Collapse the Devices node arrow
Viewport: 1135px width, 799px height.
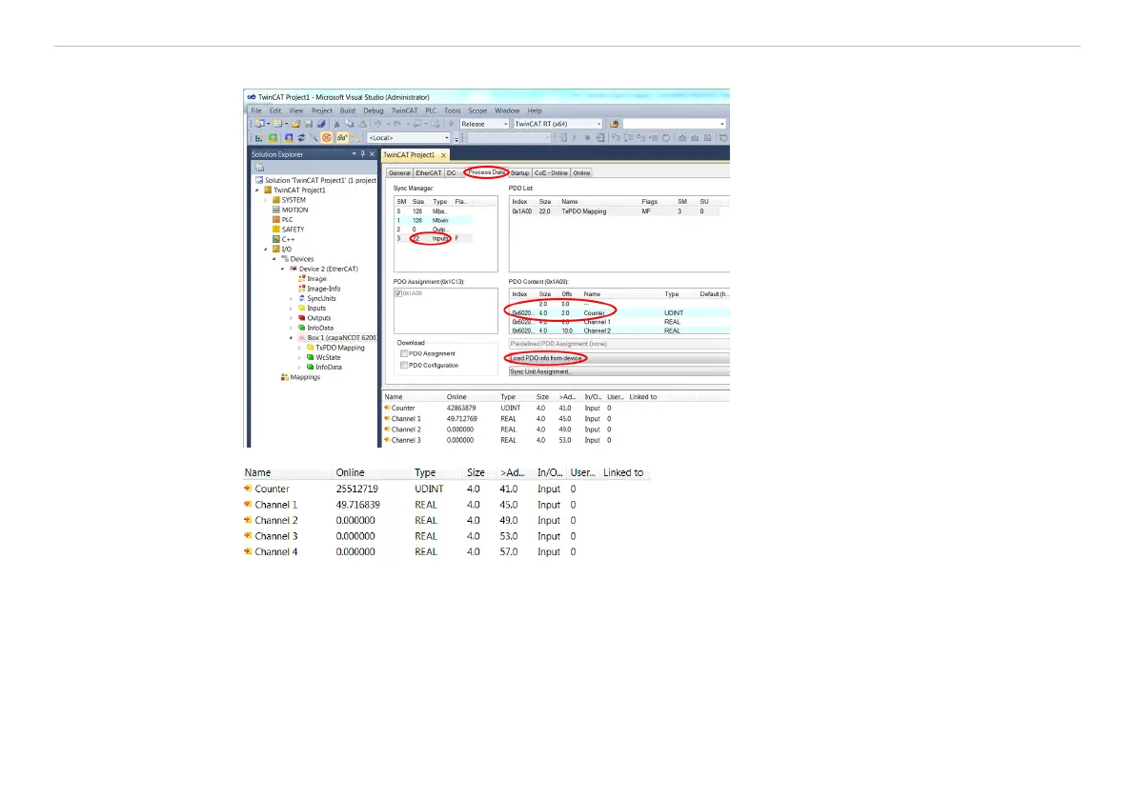[274, 259]
